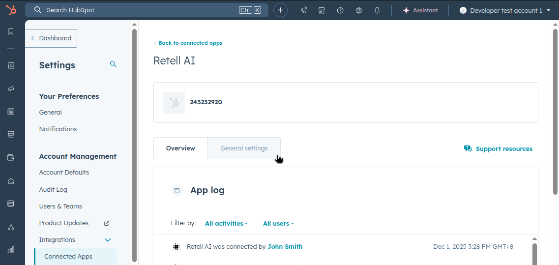The width and height of the screenshot is (559, 265).
Task: Open bookmarks icon in left rail
Action: [11, 31]
